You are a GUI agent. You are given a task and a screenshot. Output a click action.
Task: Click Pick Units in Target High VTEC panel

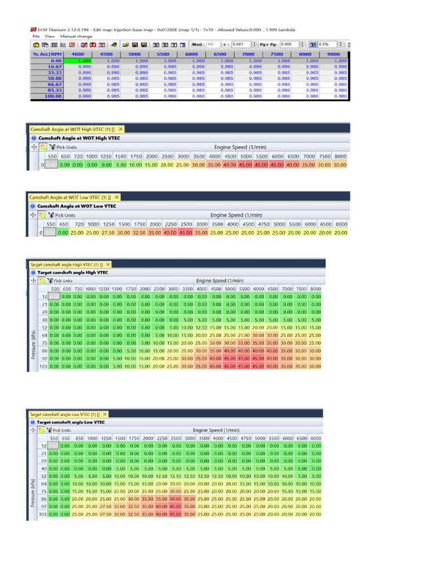(60, 281)
